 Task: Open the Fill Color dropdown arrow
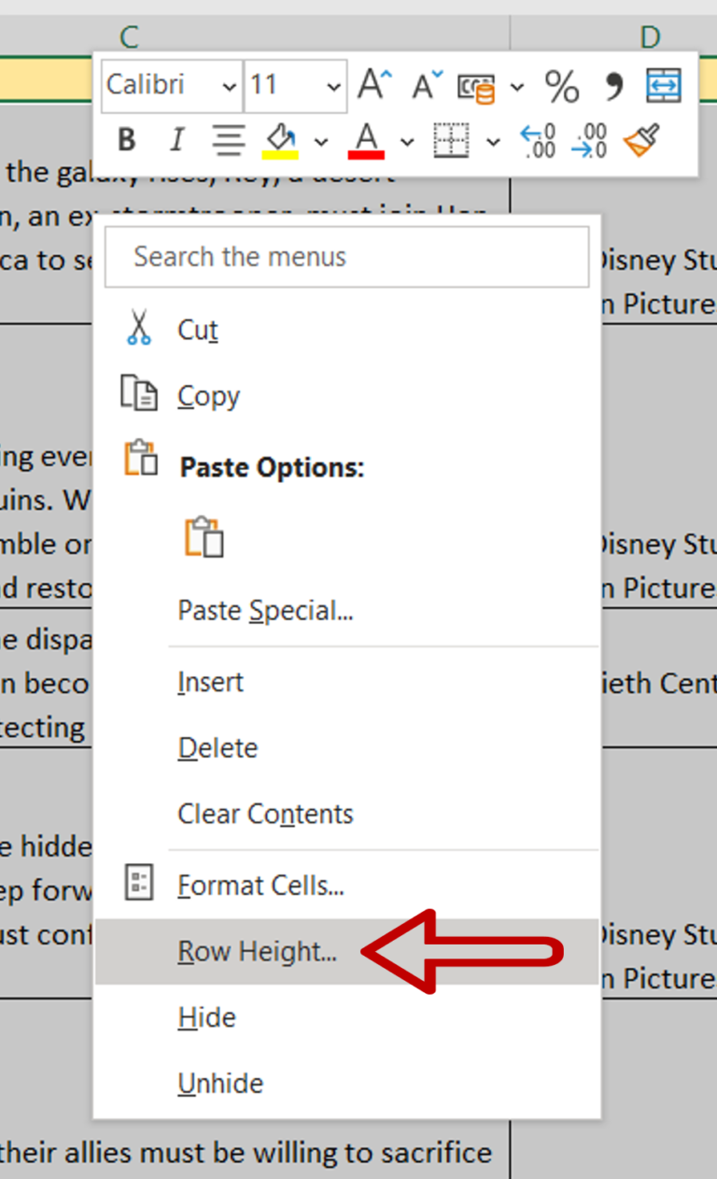(322, 142)
